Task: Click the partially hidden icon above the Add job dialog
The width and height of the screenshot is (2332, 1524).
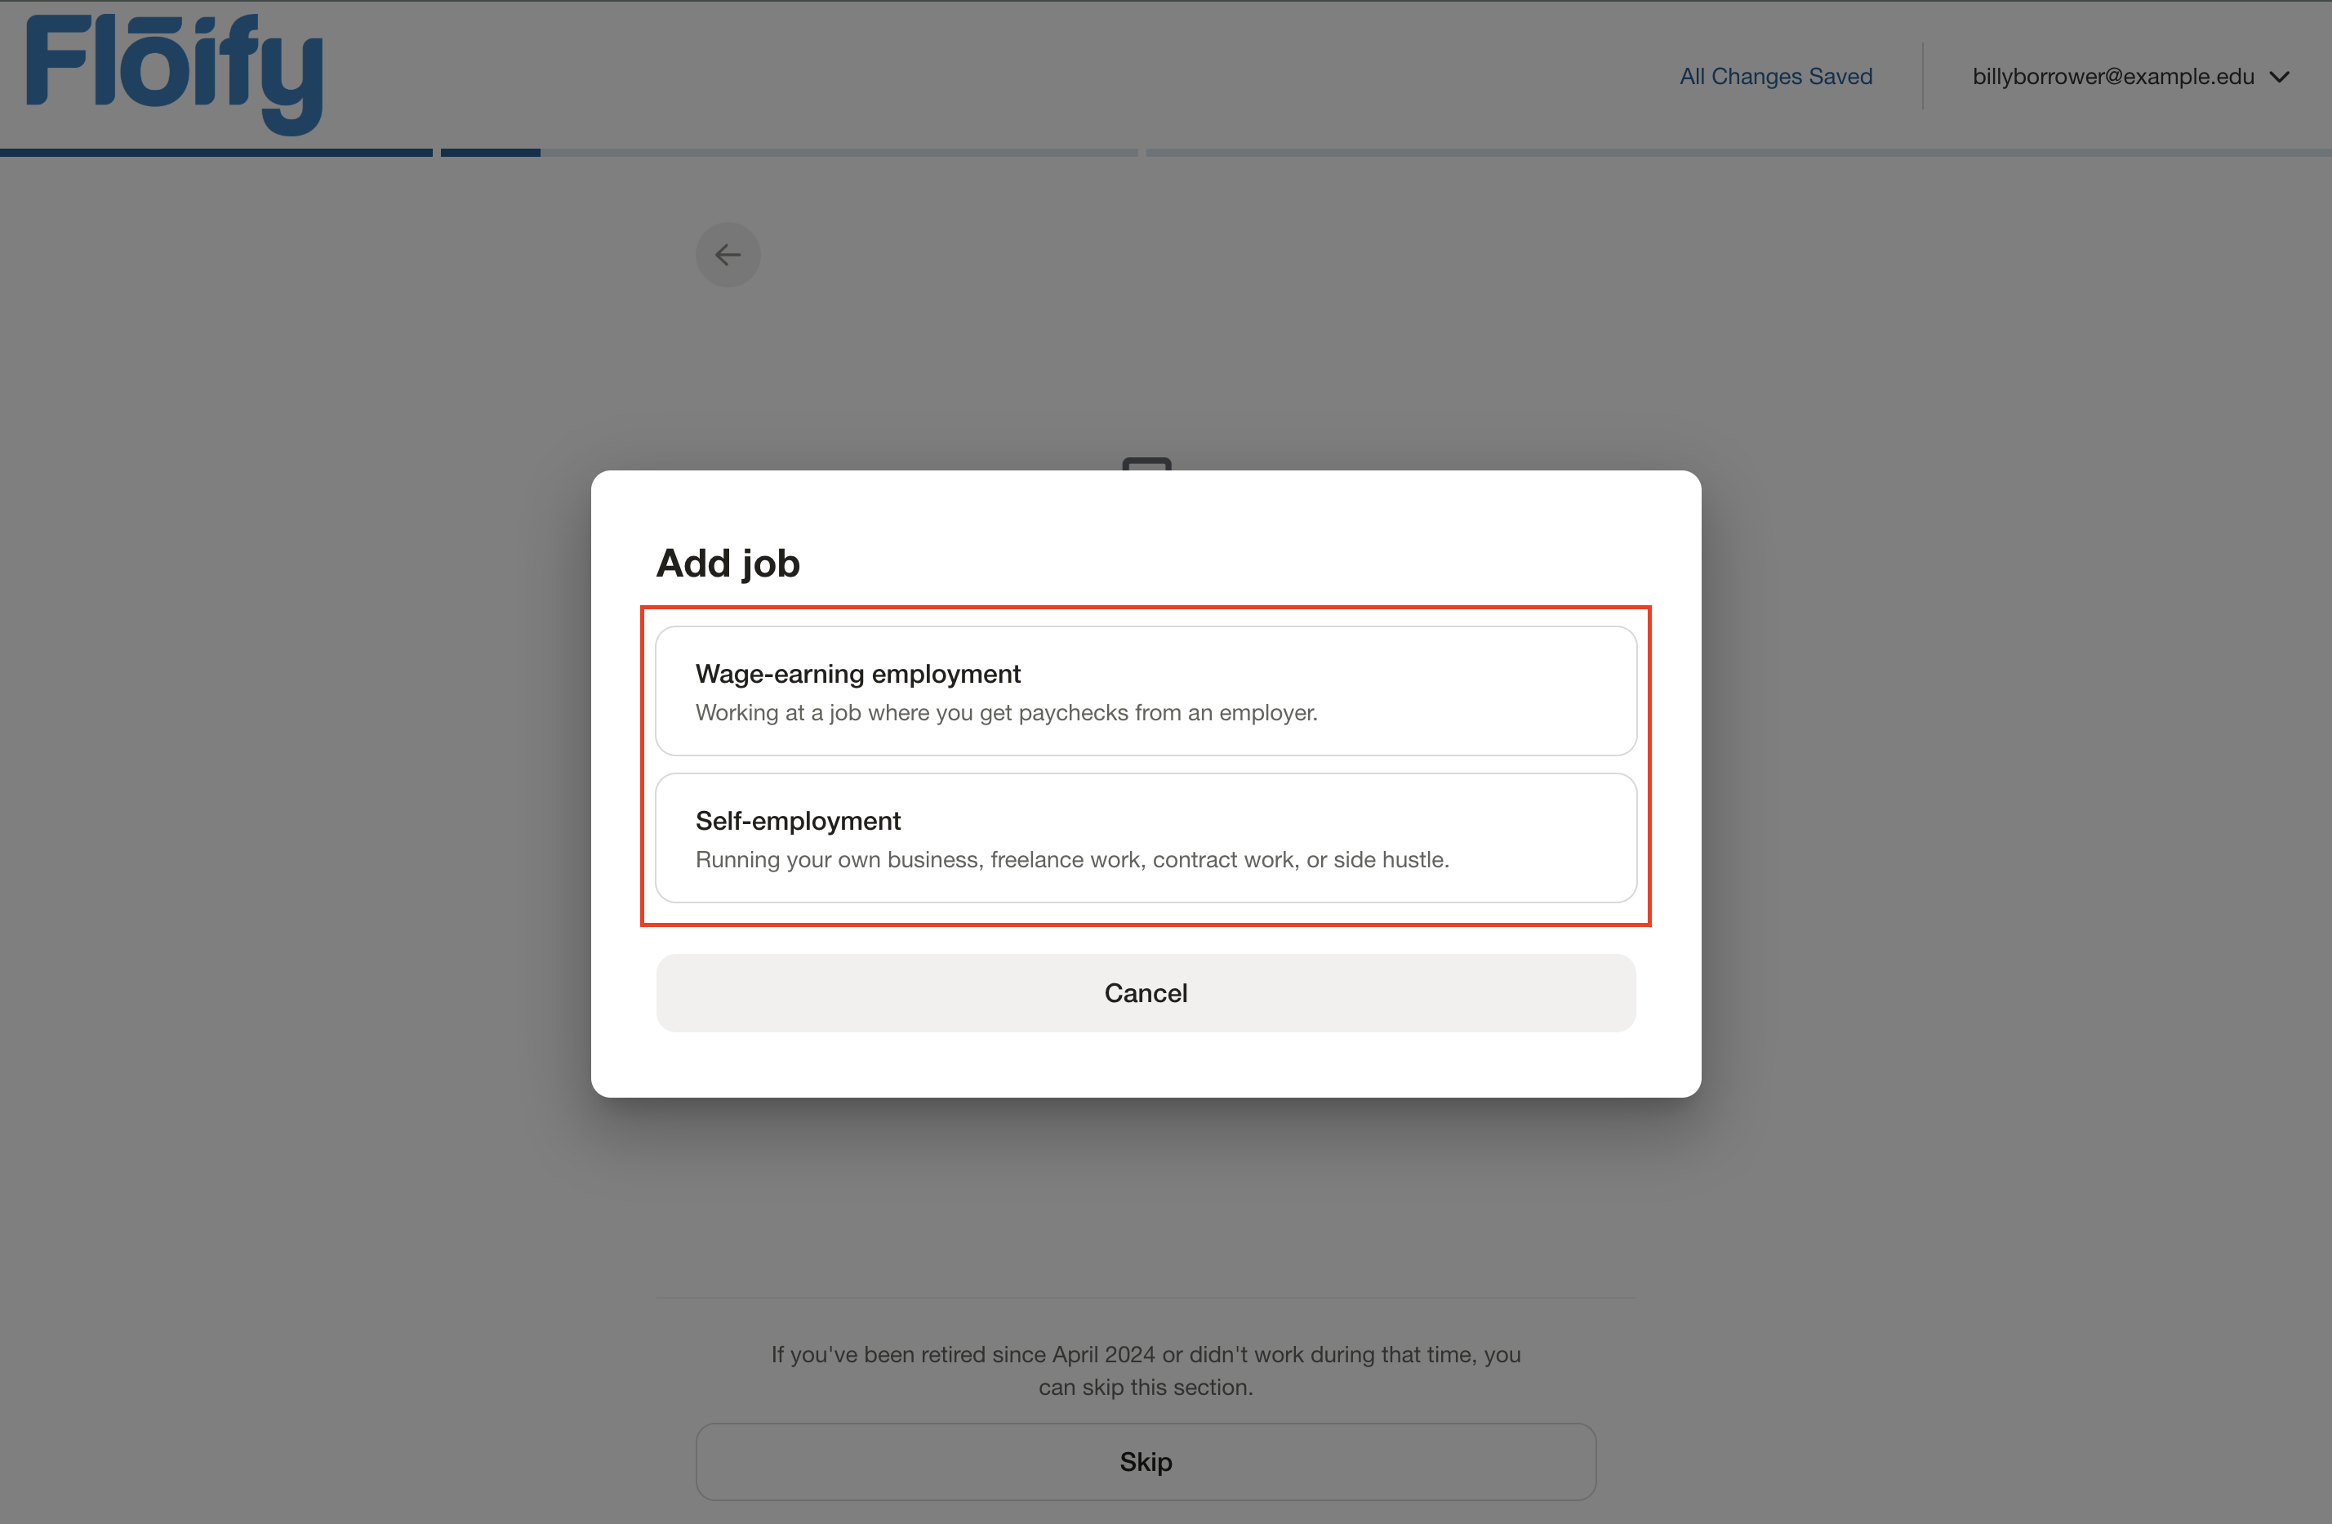Action: point(1146,464)
